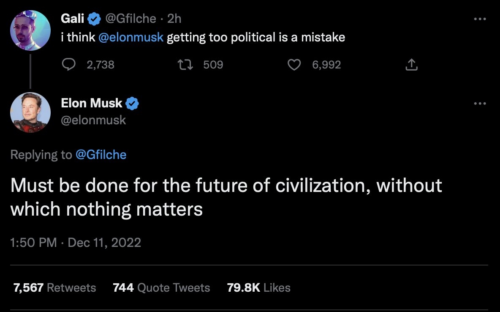Viewport: 500px width, 312px height.
Task: Click the share icon on Gali's tweet
Action: pyautogui.click(x=411, y=64)
